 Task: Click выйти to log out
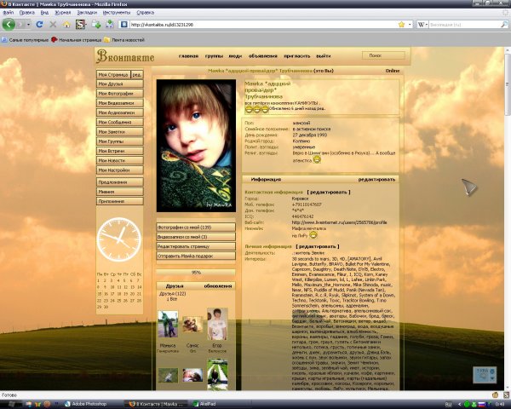[x=324, y=56]
